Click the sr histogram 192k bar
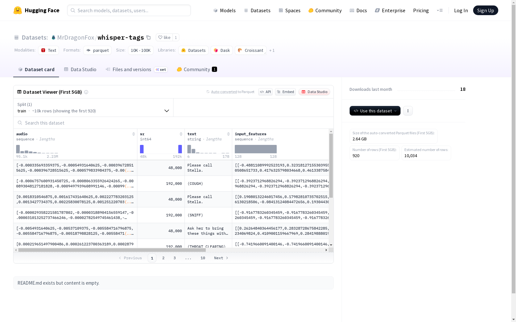 click(180, 149)
